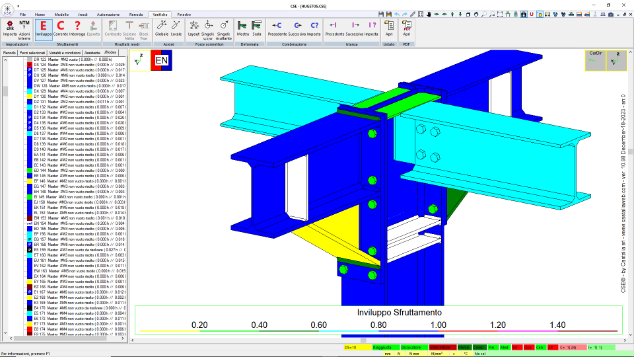Click red swatch beside DS 124
Image resolution: width=634 pixels, height=357 pixels.
[x=30, y=65]
